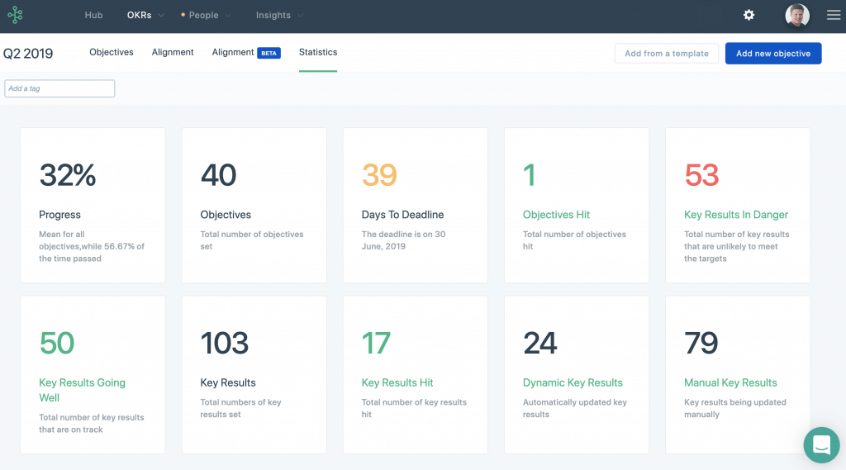Open the Key Results Hit link
The height and width of the screenshot is (470, 846).
(397, 382)
